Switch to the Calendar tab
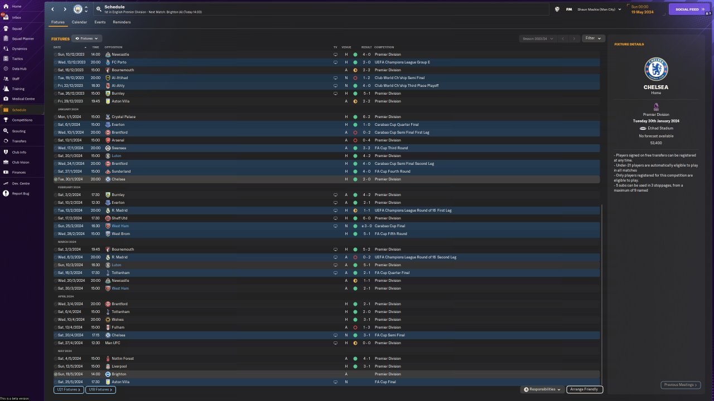The image size is (714, 401). (79, 22)
